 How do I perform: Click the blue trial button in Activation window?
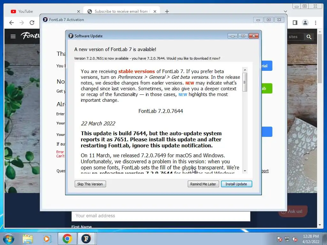coord(267,66)
